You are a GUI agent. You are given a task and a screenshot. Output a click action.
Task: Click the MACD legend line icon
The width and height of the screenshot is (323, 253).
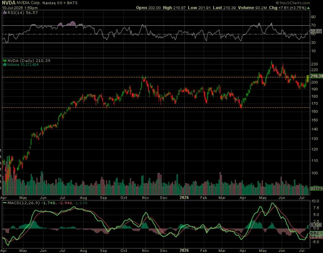pos(5,203)
